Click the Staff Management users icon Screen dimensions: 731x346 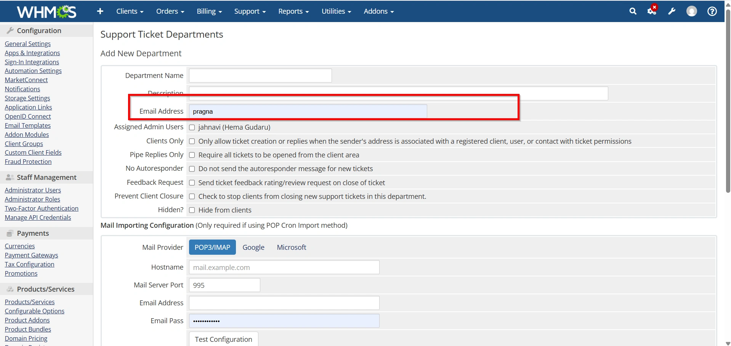point(10,177)
